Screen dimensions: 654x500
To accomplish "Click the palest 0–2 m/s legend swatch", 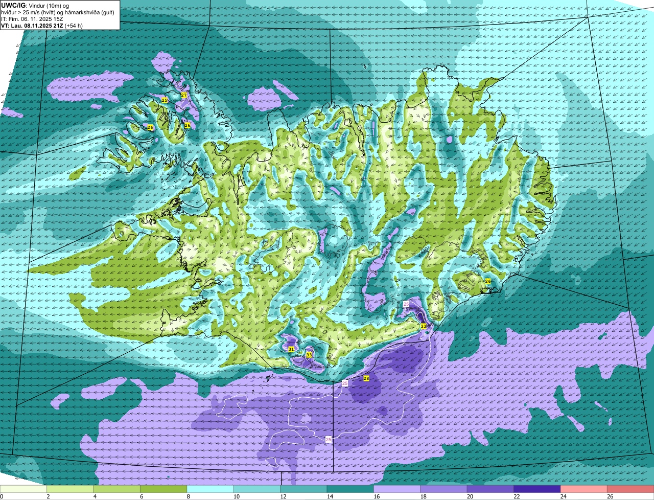I will pos(24,489).
